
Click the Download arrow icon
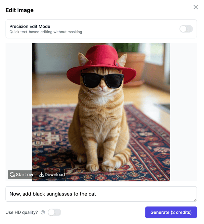pos(41,175)
